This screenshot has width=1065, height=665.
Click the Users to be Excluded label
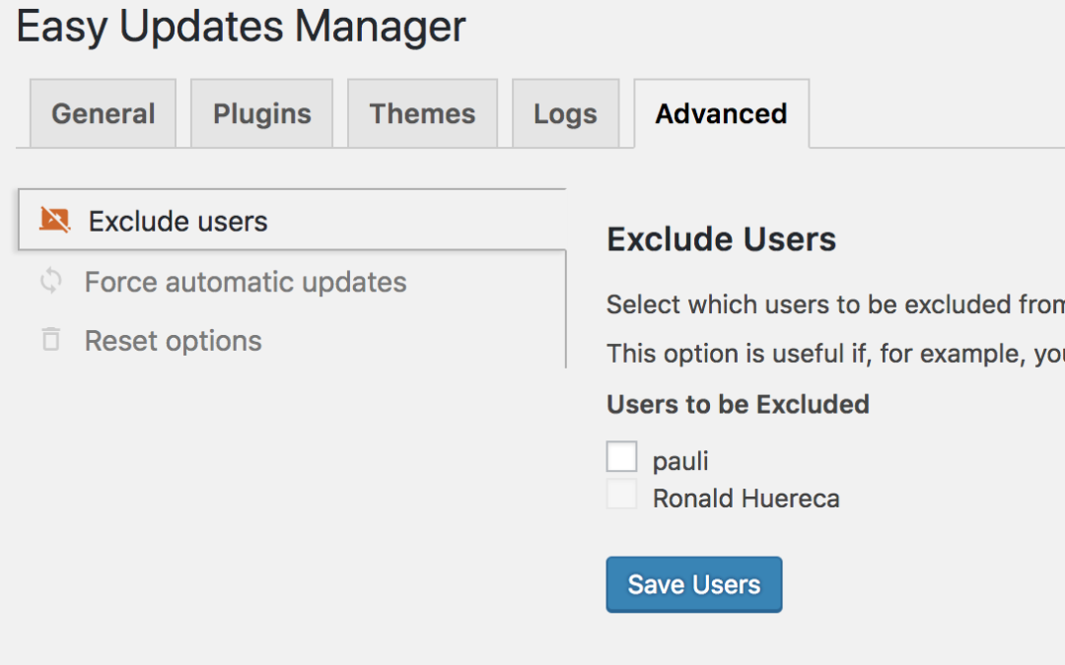(x=738, y=405)
